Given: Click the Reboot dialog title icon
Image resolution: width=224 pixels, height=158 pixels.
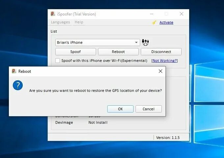Looking at the screenshot, I should tap(14, 71).
